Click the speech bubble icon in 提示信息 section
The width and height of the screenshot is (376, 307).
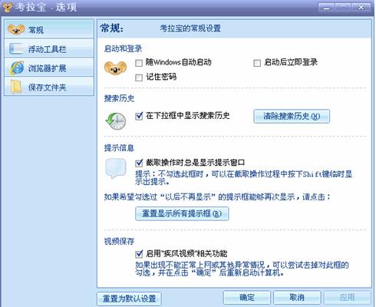click(116, 168)
